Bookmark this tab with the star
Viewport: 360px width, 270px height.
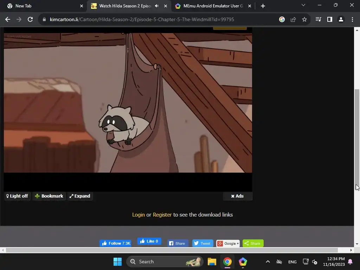pos(304,20)
